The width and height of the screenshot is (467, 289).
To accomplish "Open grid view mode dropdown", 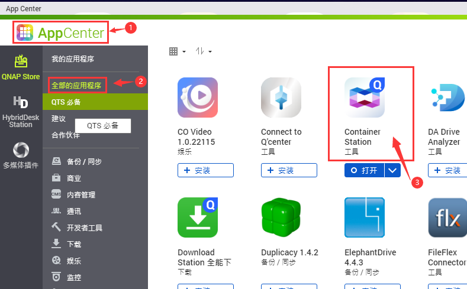I will (178, 51).
